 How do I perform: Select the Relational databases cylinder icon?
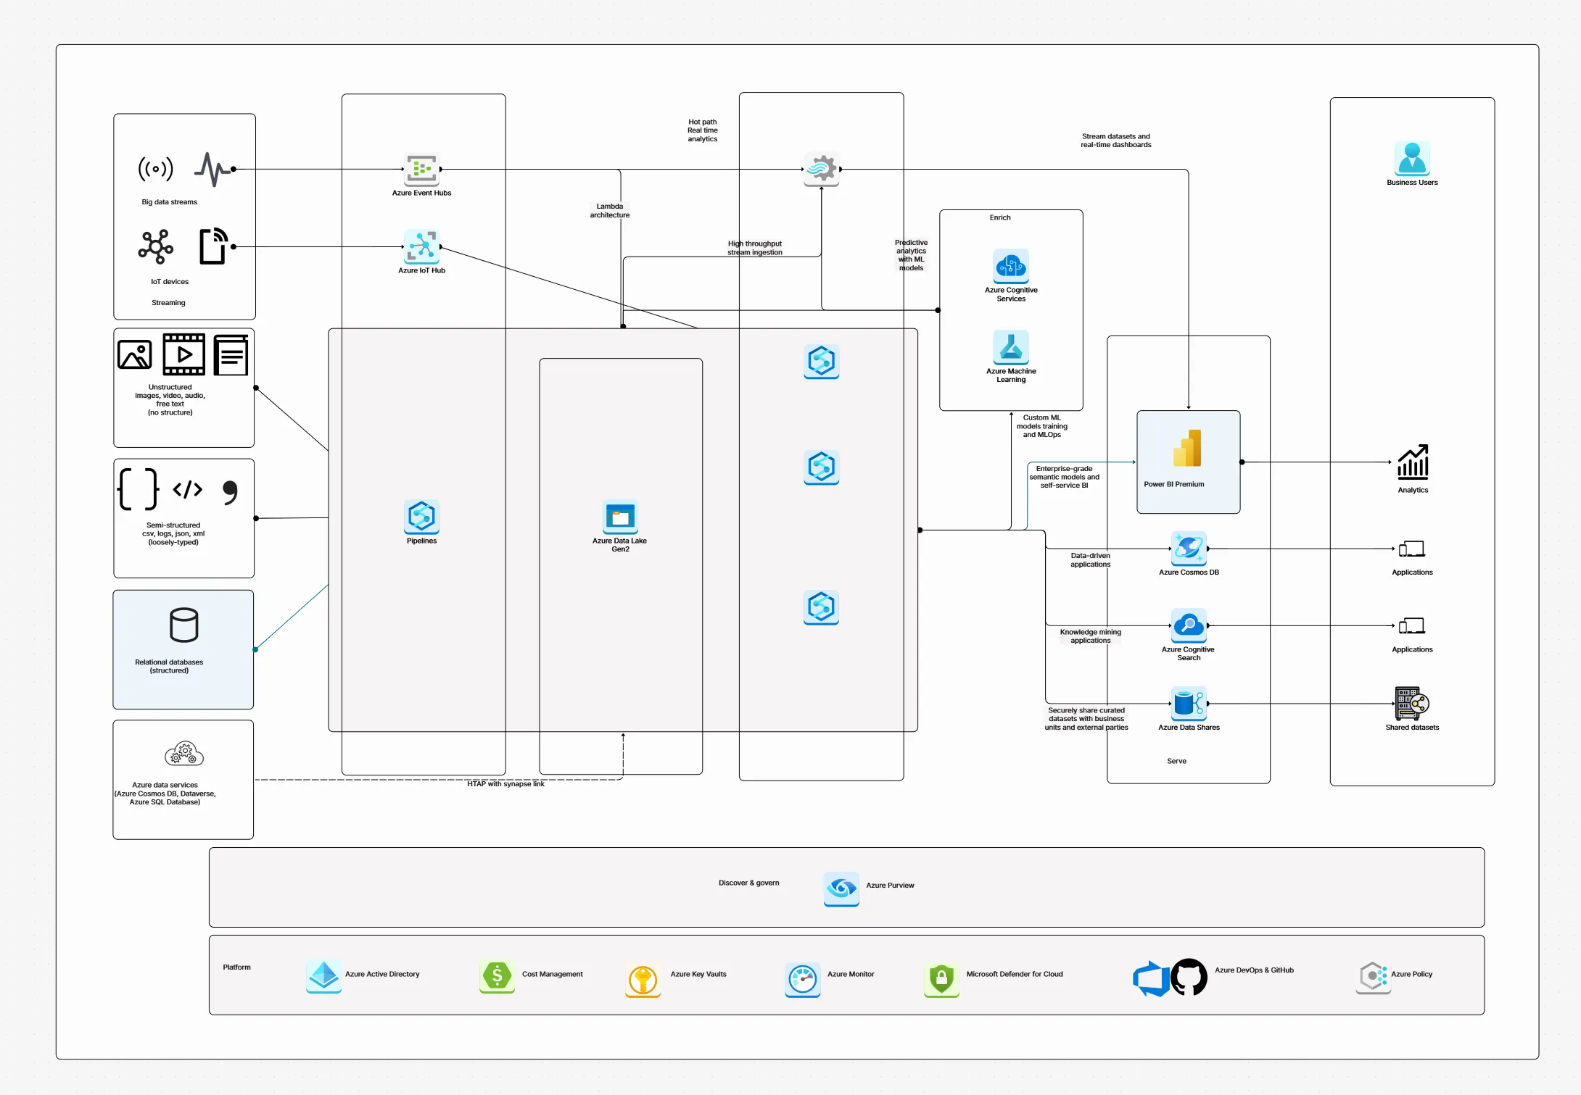pyautogui.click(x=183, y=625)
